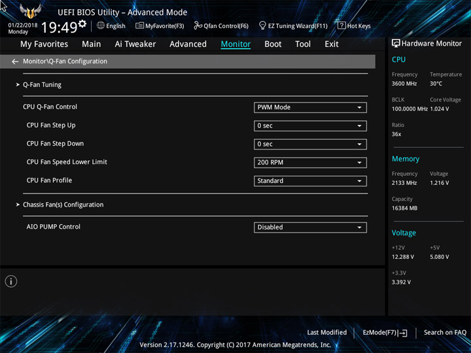Image resolution: width=471 pixels, height=353 pixels.
Task: Click Monitor\Q-Fan Configuration breadcrumb
Action: coord(65,61)
